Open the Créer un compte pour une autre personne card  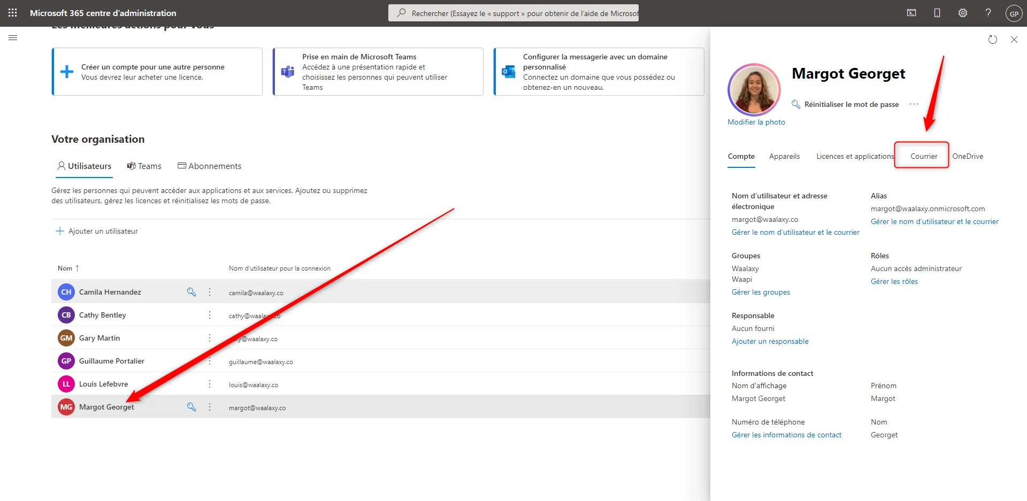tap(157, 72)
